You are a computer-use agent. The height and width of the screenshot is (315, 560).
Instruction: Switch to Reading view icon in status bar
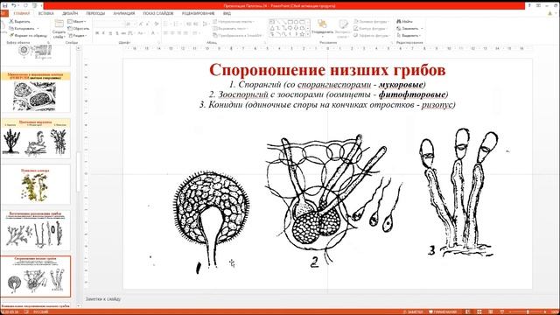[490, 311]
